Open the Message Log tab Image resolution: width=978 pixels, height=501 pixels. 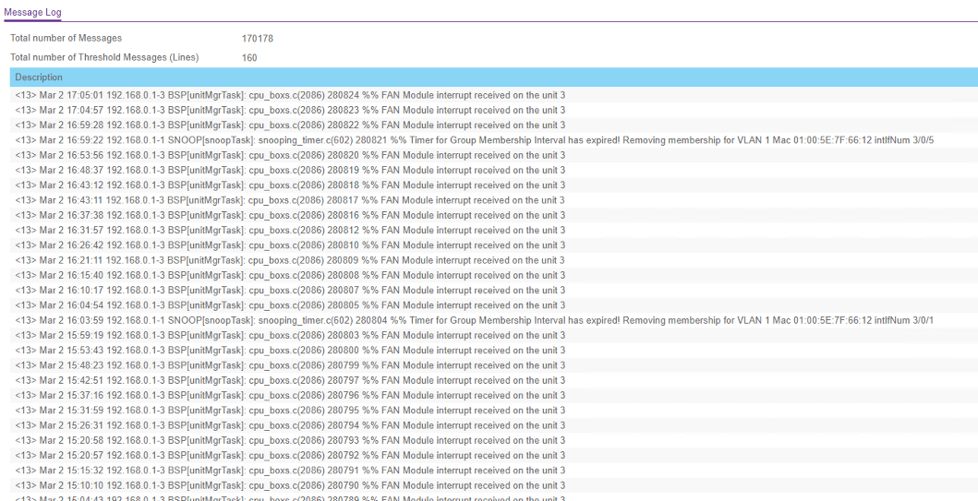33,12
